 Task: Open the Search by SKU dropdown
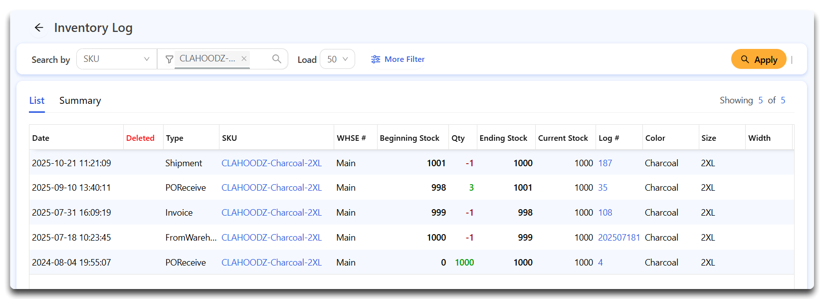click(116, 59)
